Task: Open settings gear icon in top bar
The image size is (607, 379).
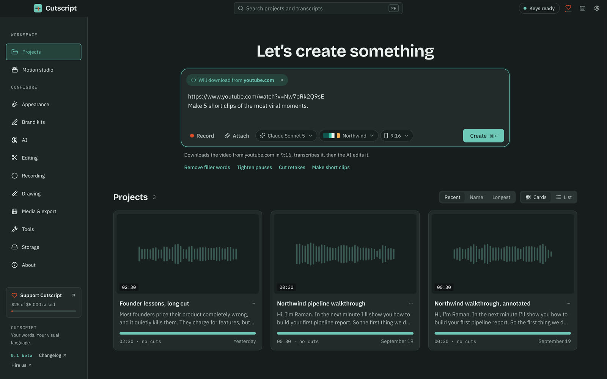Action: [x=597, y=8]
